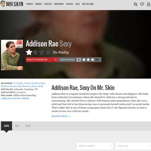Open favorites via header heart icon
The width and height of the screenshot is (151, 151).
coord(142,4)
